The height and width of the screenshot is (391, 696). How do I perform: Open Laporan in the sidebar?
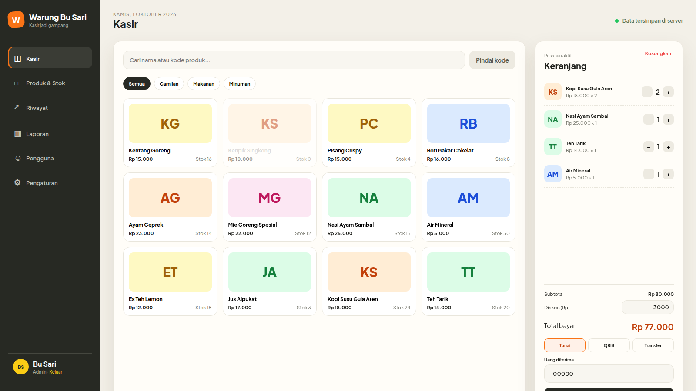[x=50, y=134]
